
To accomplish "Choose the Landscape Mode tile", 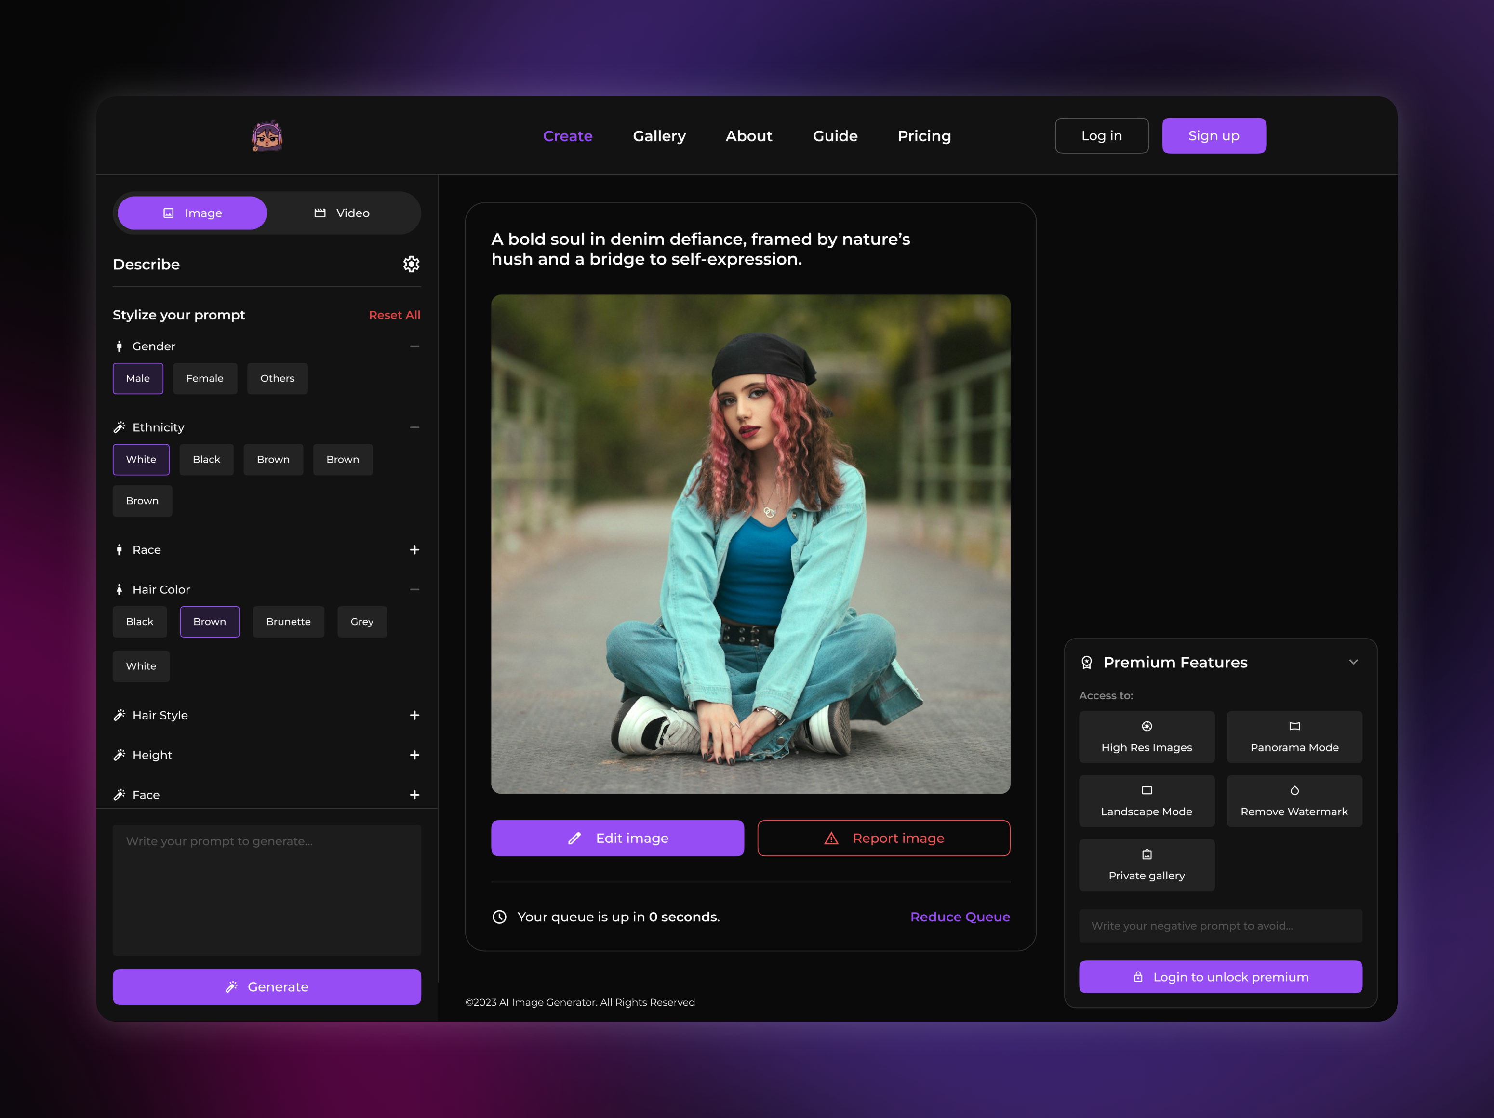I will point(1146,801).
